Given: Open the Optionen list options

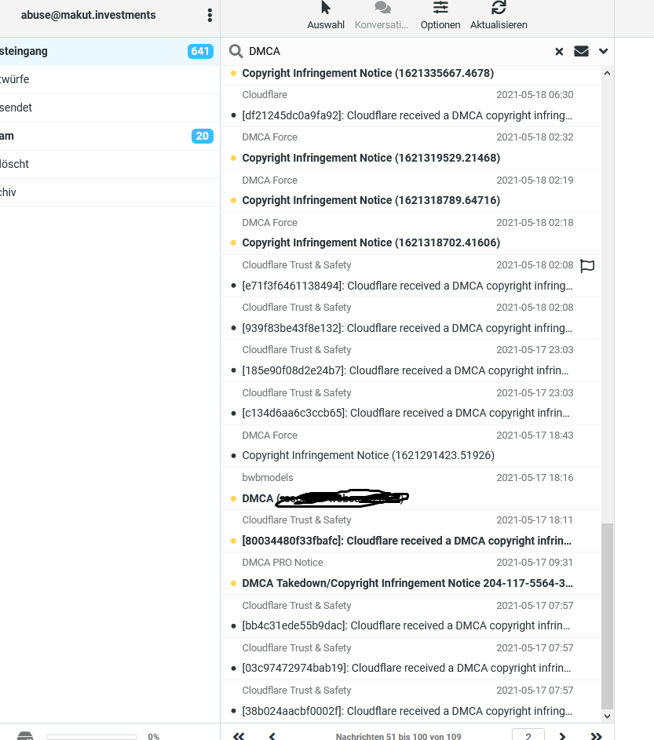Looking at the screenshot, I should (440, 16).
